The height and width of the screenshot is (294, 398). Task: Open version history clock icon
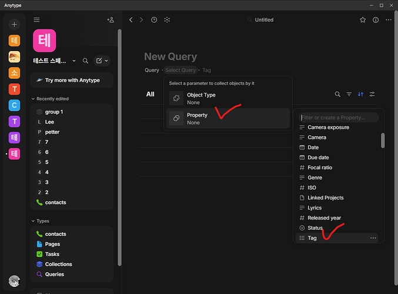click(154, 20)
